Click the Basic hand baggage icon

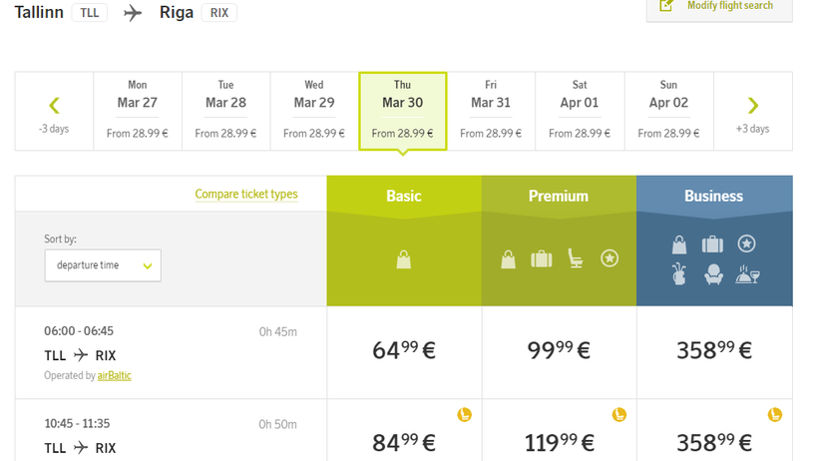click(404, 259)
